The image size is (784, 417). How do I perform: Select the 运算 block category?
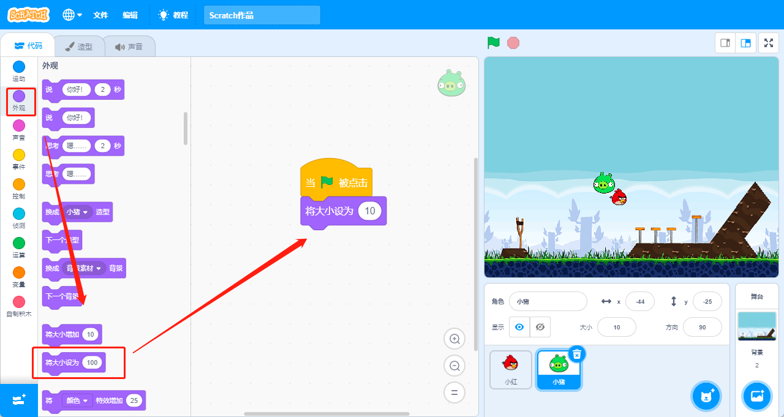click(x=19, y=247)
